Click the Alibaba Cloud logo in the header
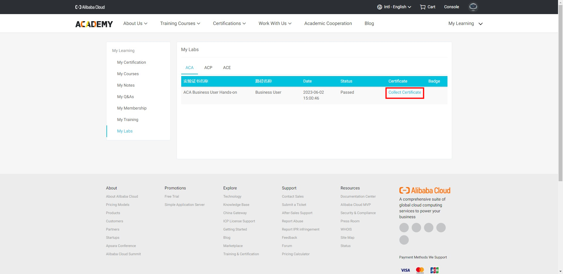Viewport: 563px width, 274px height. [x=90, y=7]
